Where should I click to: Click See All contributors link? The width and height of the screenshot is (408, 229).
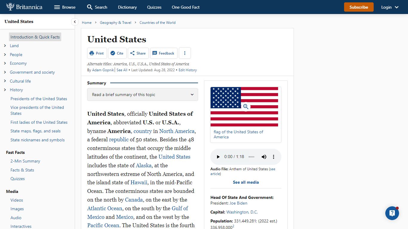point(122,70)
